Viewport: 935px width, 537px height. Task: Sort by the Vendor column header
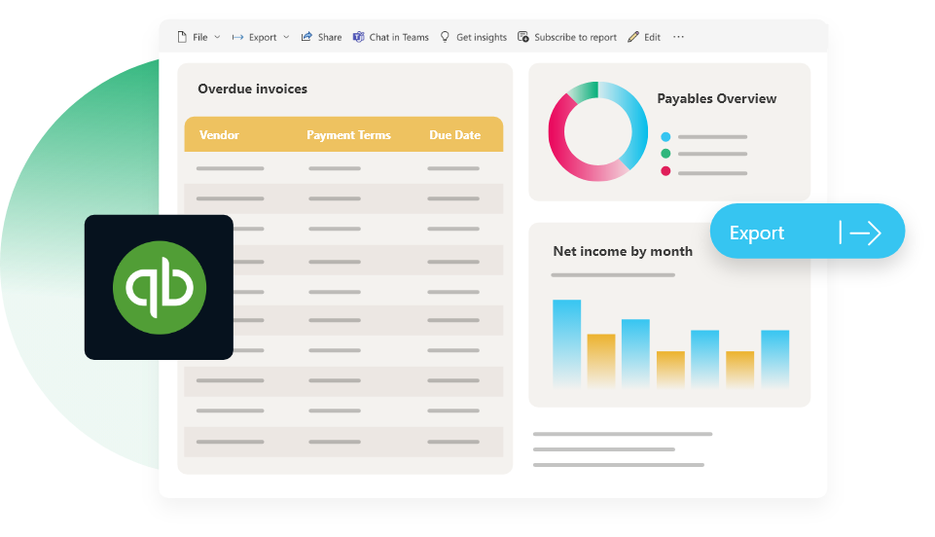click(x=219, y=135)
